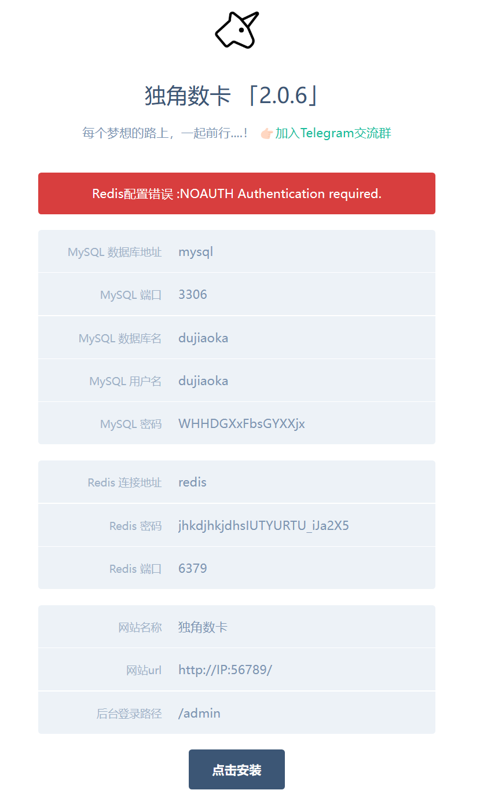This screenshot has height=801, width=480.
Task: Open the Telegram group join link
Action: (x=333, y=133)
